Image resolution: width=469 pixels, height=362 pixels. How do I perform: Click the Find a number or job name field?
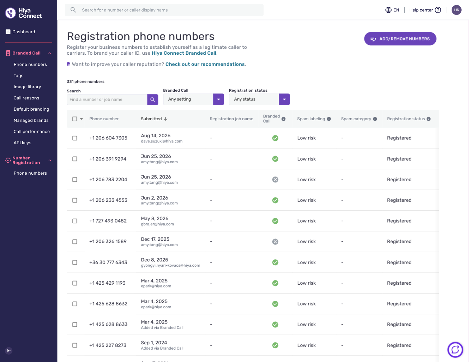click(107, 99)
